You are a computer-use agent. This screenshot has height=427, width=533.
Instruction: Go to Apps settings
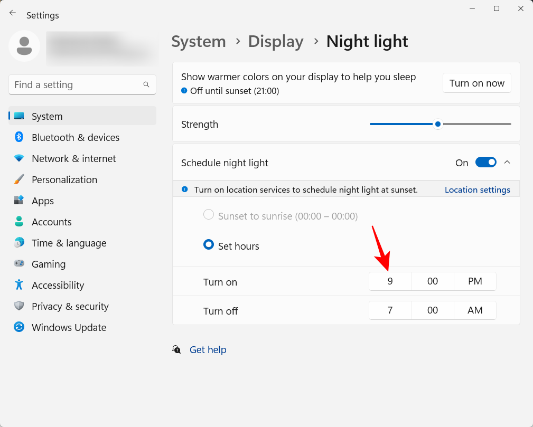[x=42, y=201]
